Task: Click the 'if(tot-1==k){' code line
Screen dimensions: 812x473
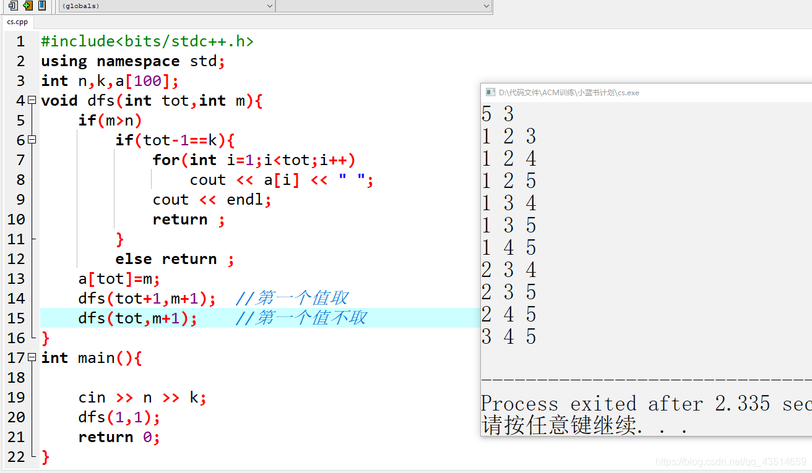Action: point(175,140)
